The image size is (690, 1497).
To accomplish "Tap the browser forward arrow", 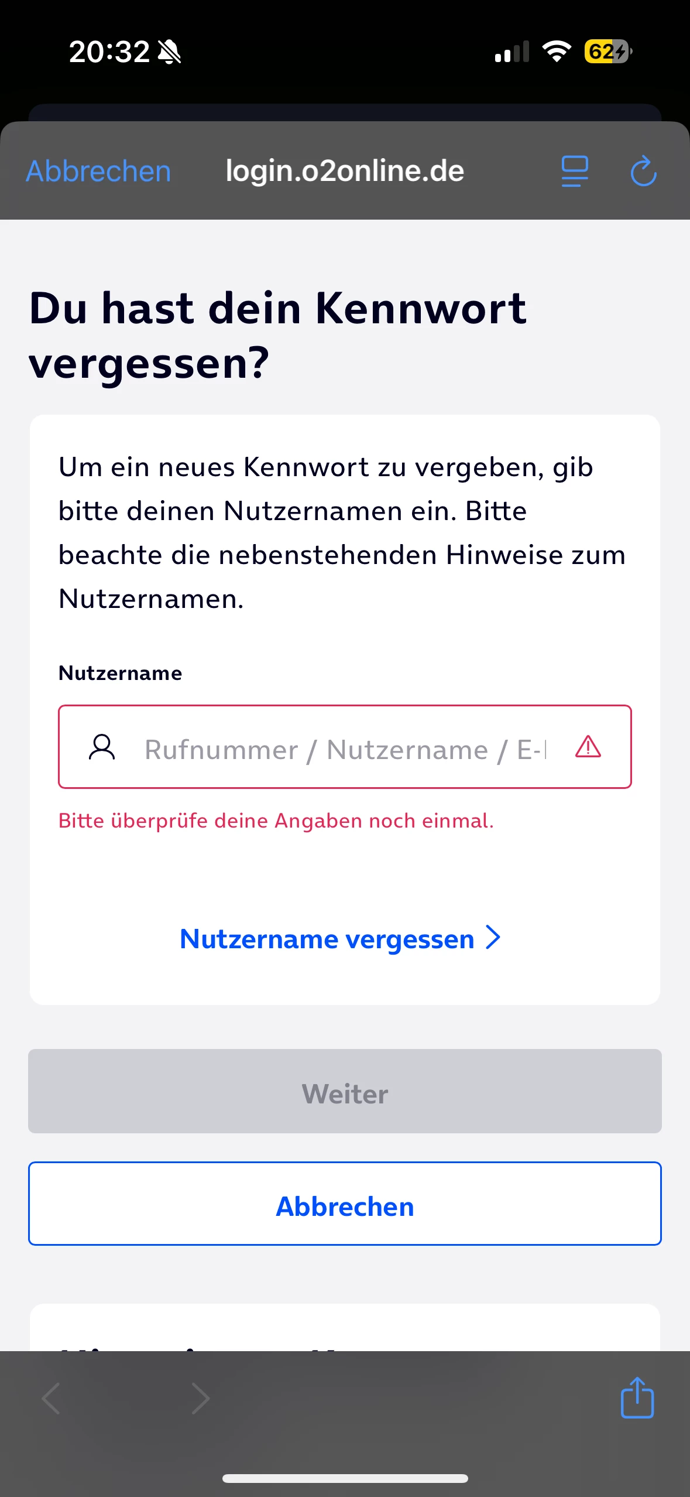I will (x=200, y=1399).
